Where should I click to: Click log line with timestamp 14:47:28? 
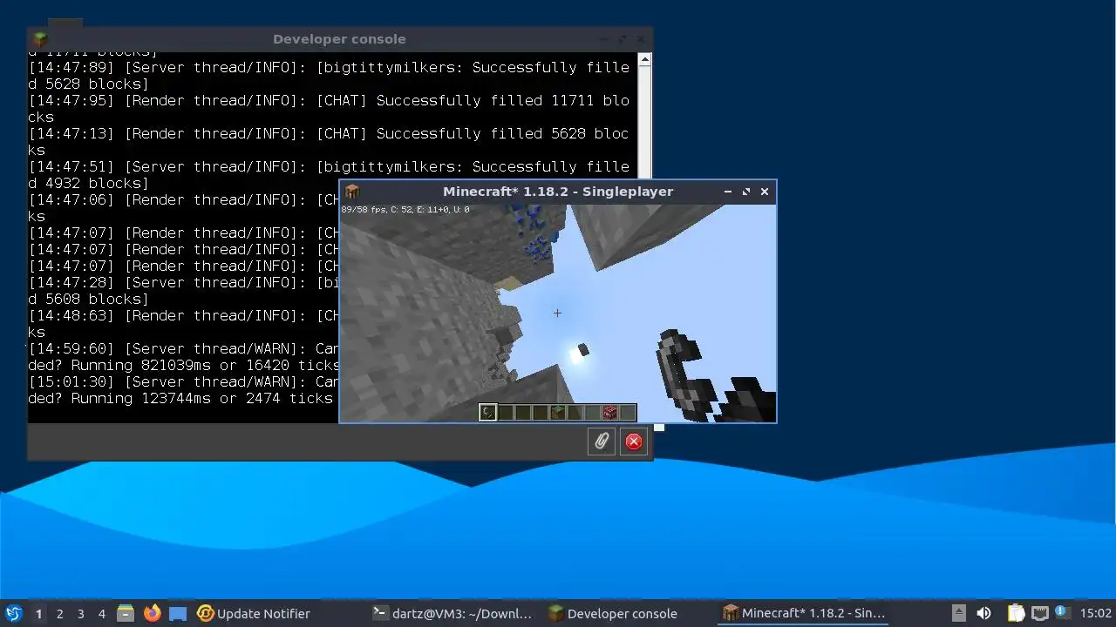click(183, 291)
